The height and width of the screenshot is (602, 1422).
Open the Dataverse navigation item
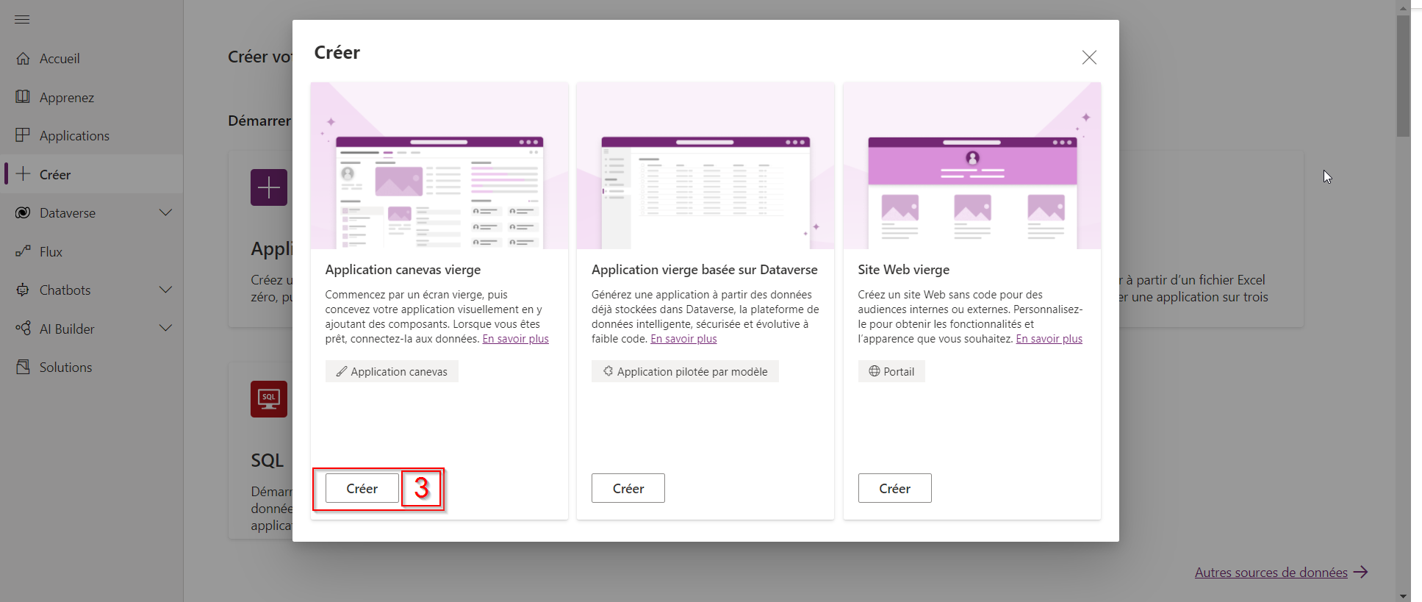68,213
